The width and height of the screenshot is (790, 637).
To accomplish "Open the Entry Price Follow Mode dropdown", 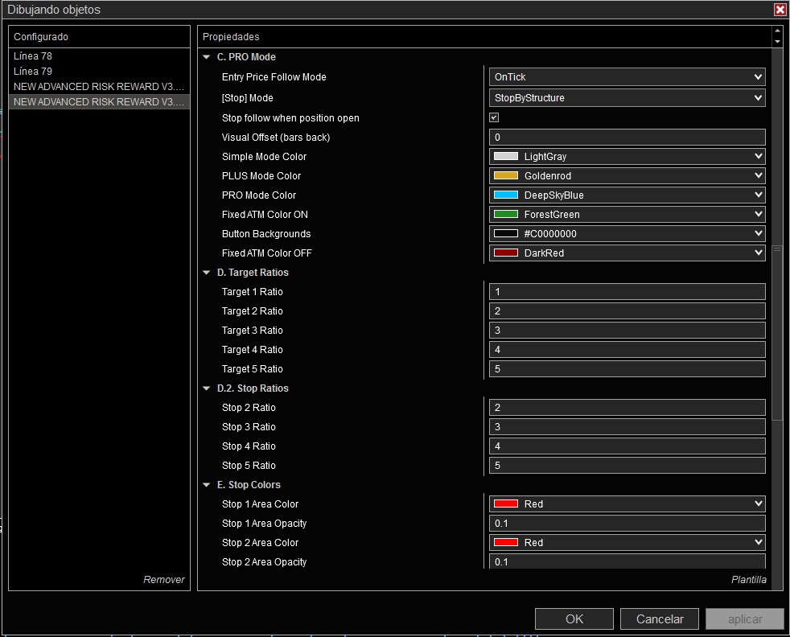I will coord(627,77).
